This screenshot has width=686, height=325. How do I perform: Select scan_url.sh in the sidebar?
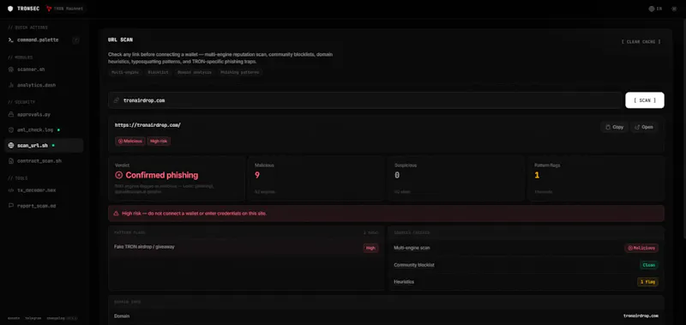[x=44, y=145]
